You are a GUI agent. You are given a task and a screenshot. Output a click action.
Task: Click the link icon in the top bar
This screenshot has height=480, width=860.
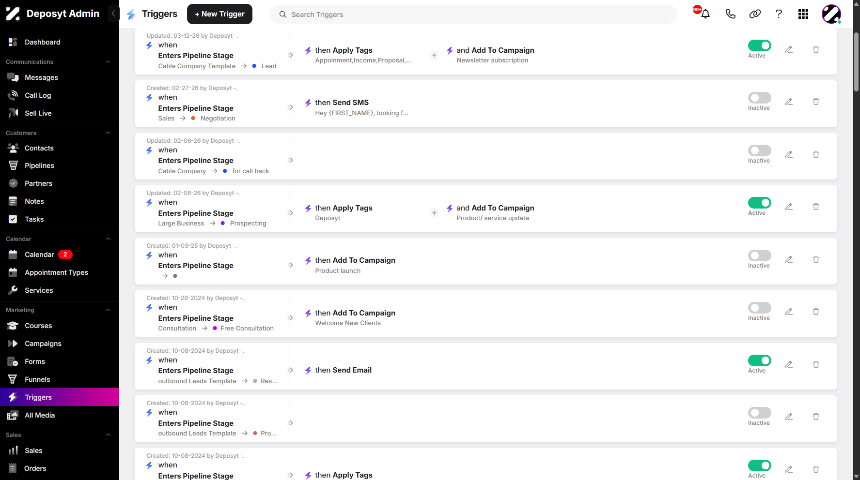click(x=755, y=14)
